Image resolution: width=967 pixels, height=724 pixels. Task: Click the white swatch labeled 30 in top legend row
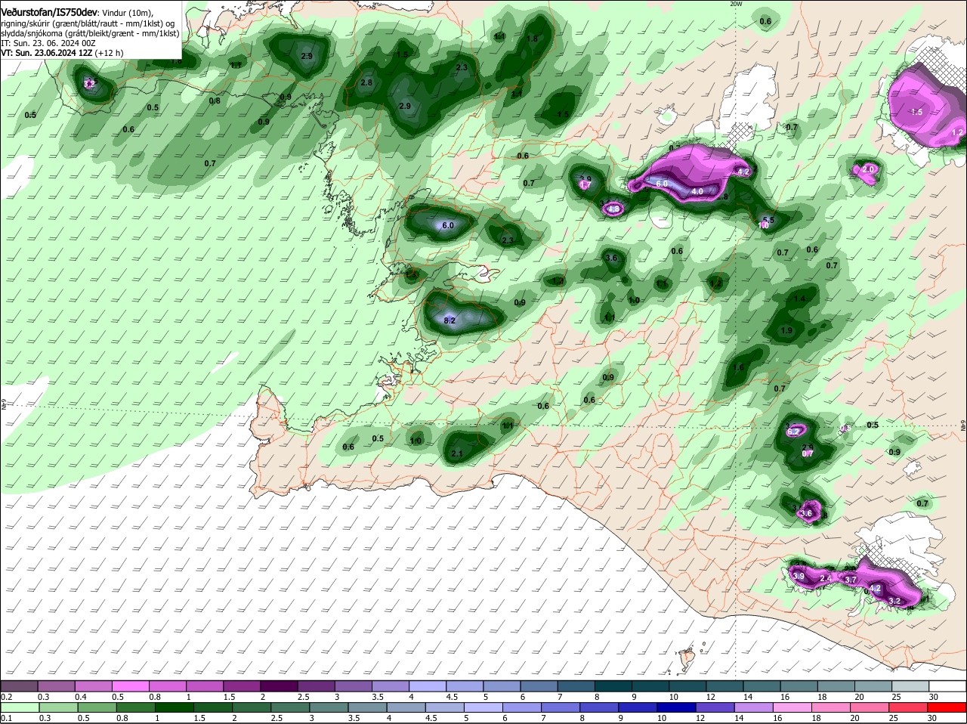(947, 685)
